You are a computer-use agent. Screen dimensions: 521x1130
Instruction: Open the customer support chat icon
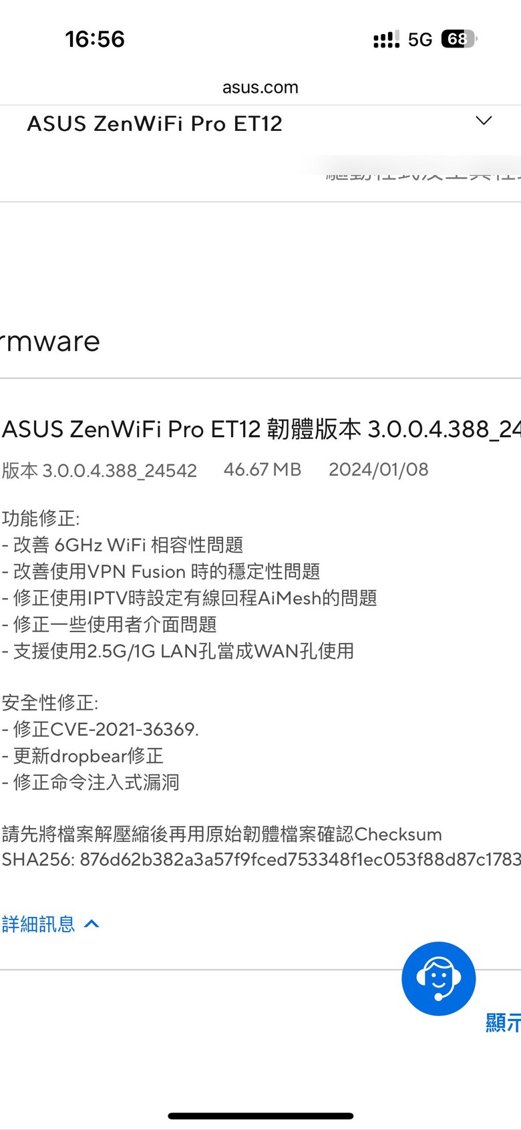(x=438, y=978)
